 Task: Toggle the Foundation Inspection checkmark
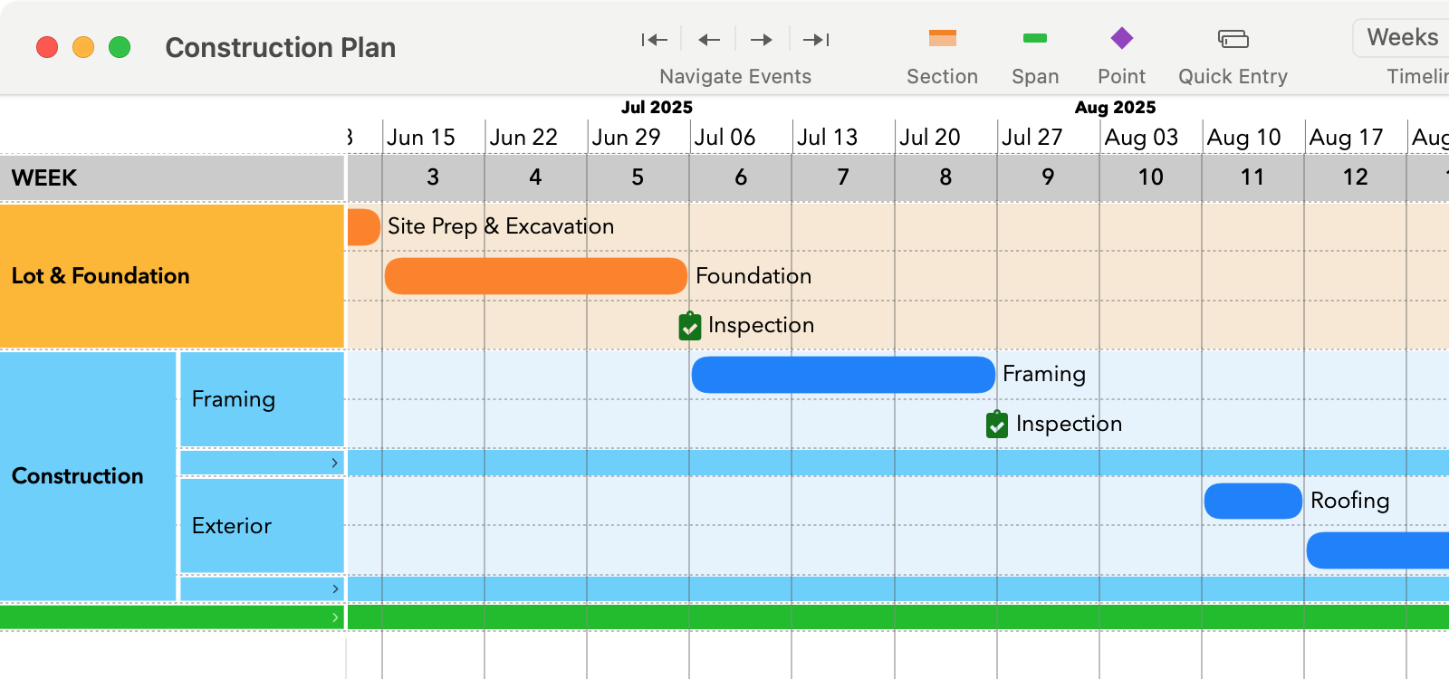click(689, 326)
